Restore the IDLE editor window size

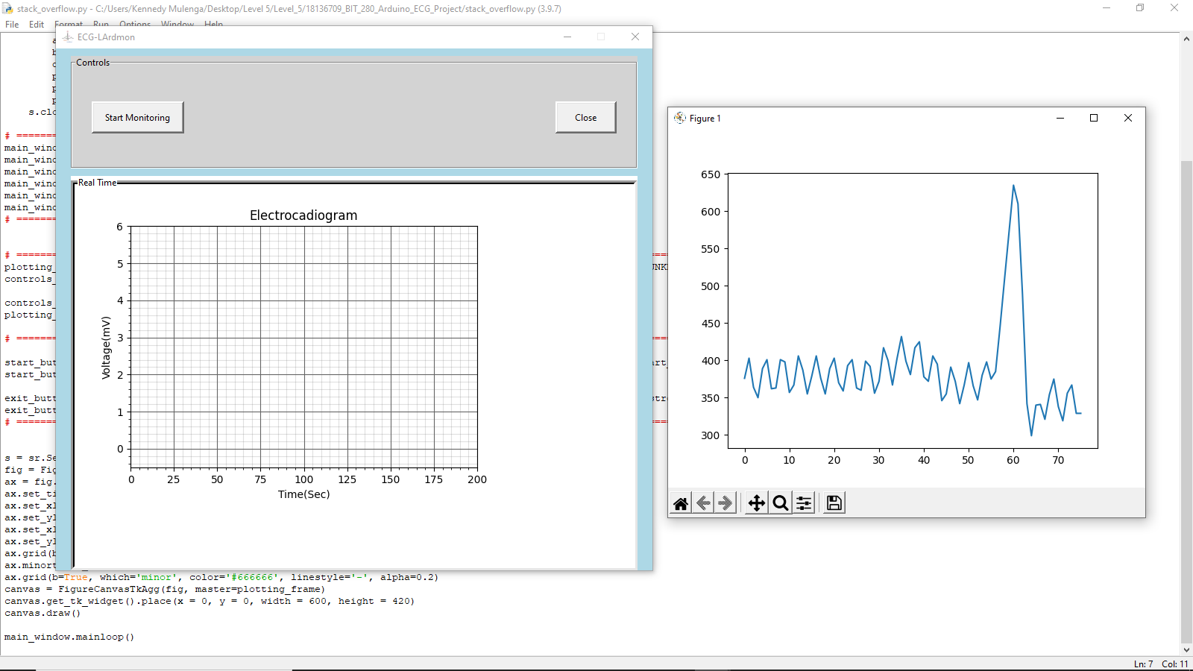pos(1140,8)
